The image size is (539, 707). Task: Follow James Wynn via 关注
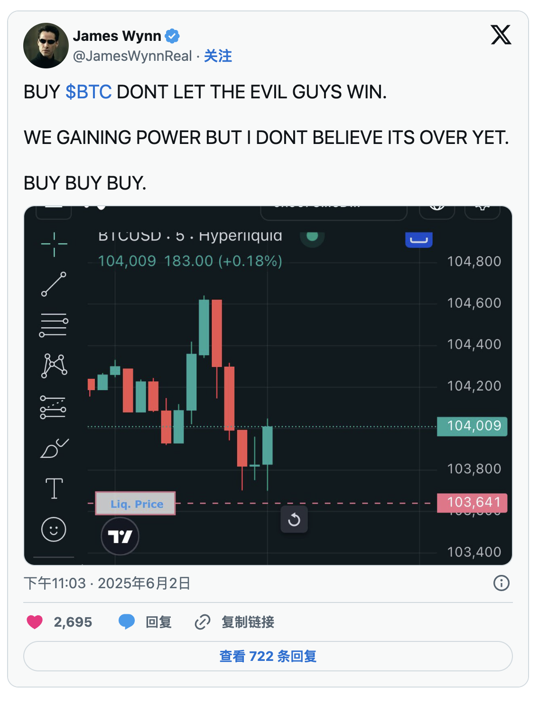218,56
